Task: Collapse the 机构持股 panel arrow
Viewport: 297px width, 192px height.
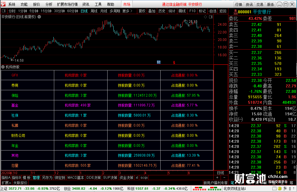Action: coord(3,67)
